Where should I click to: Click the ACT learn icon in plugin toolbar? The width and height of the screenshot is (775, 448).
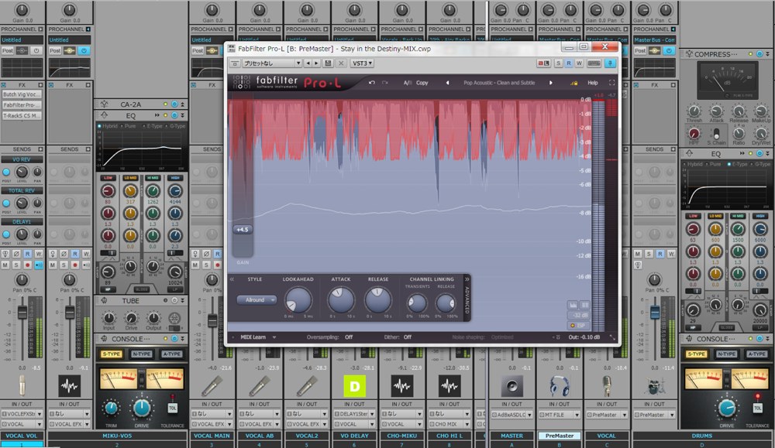pos(544,63)
